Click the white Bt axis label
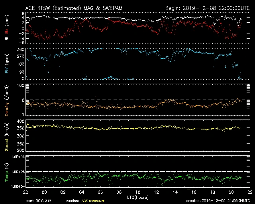This screenshot has height=204, width=255. (x=7, y=39)
